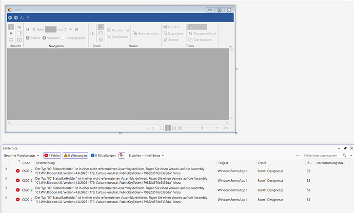Viewport: 354px width, 213px height.
Task: Click the fit page width zoom icon
Action: point(101,33)
